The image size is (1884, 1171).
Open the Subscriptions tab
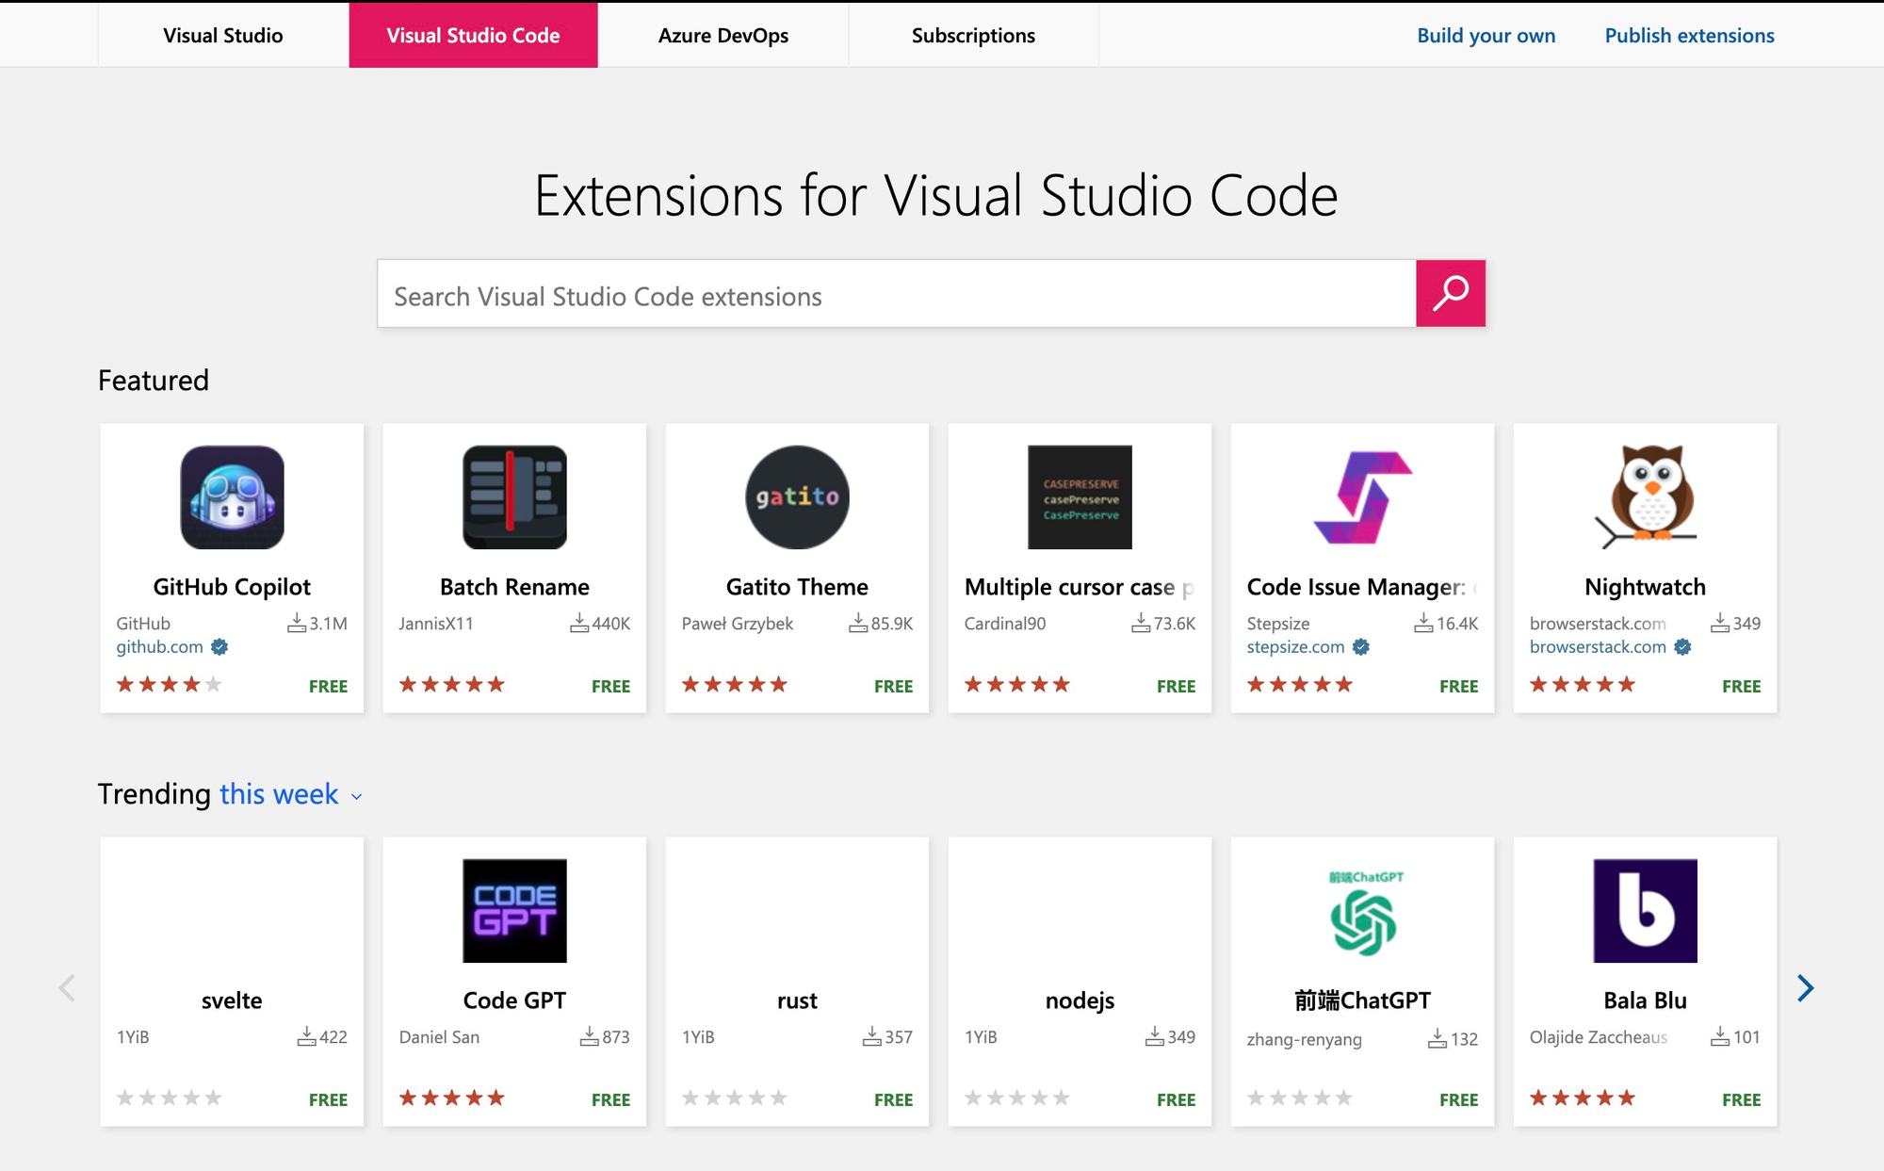[972, 35]
